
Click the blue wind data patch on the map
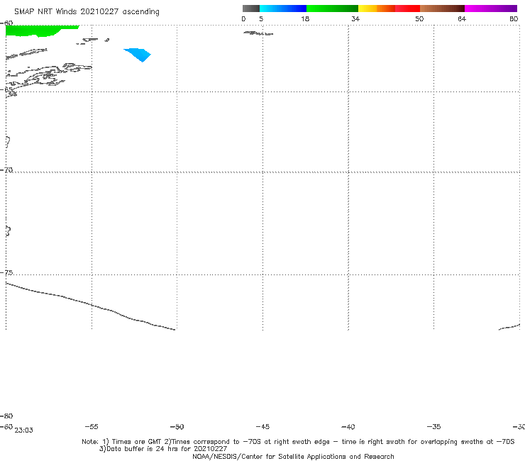[x=138, y=55]
